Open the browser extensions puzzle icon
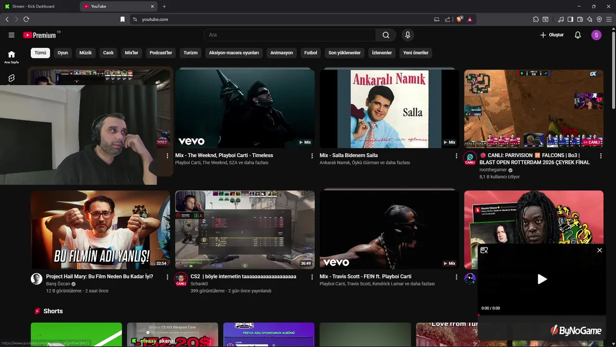 (536, 19)
